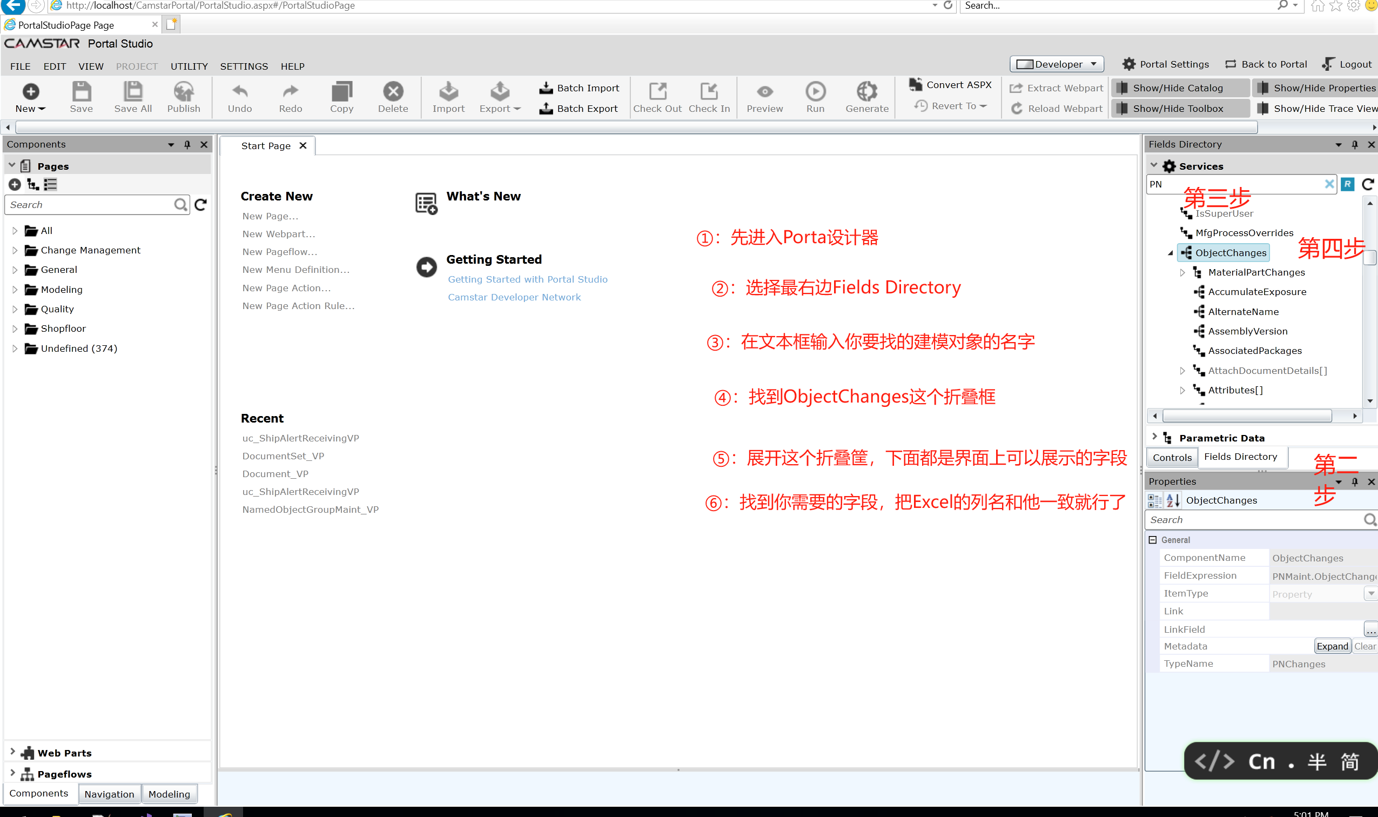Viewport: 1378px width, 817px height.
Task: Refresh the Fields Directory services list
Action: point(1368,184)
